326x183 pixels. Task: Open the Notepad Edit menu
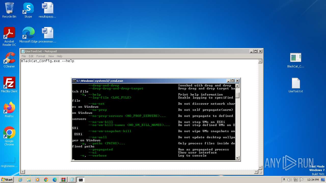(31, 56)
